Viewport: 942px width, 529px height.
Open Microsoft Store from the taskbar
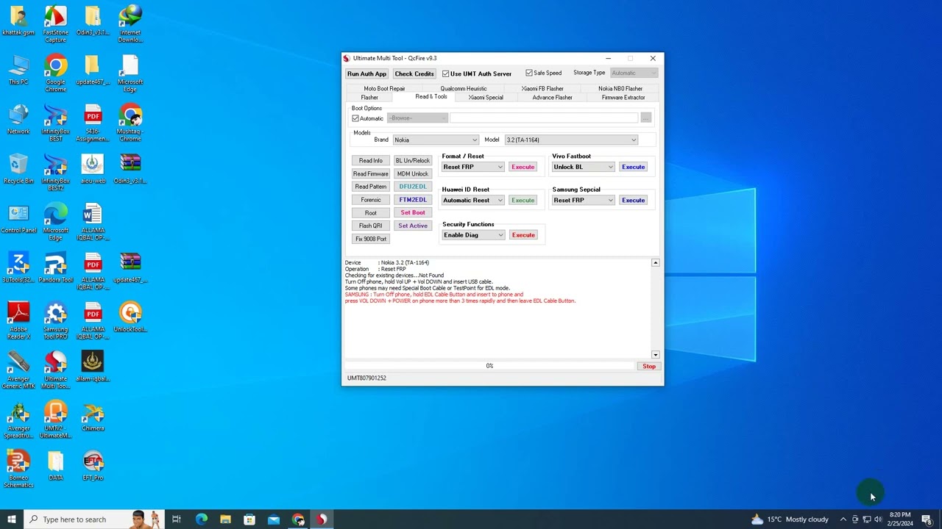[x=249, y=519]
